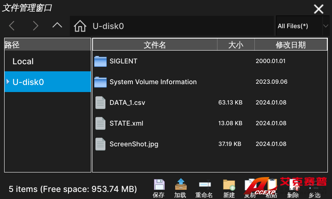Sort by the 大小 column header
The width and height of the screenshot is (332, 199).
tap(236, 45)
